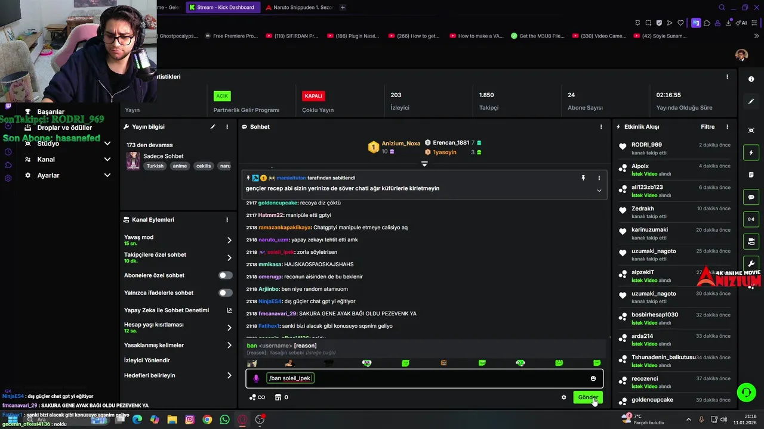Screen dimensions: 764x429
Task: Open a new browser tab
Action: click(343, 7)
